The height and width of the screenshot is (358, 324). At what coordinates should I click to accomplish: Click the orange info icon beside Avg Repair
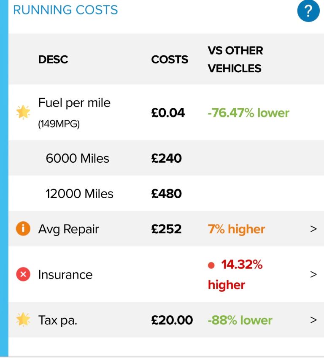tap(23, 229)
